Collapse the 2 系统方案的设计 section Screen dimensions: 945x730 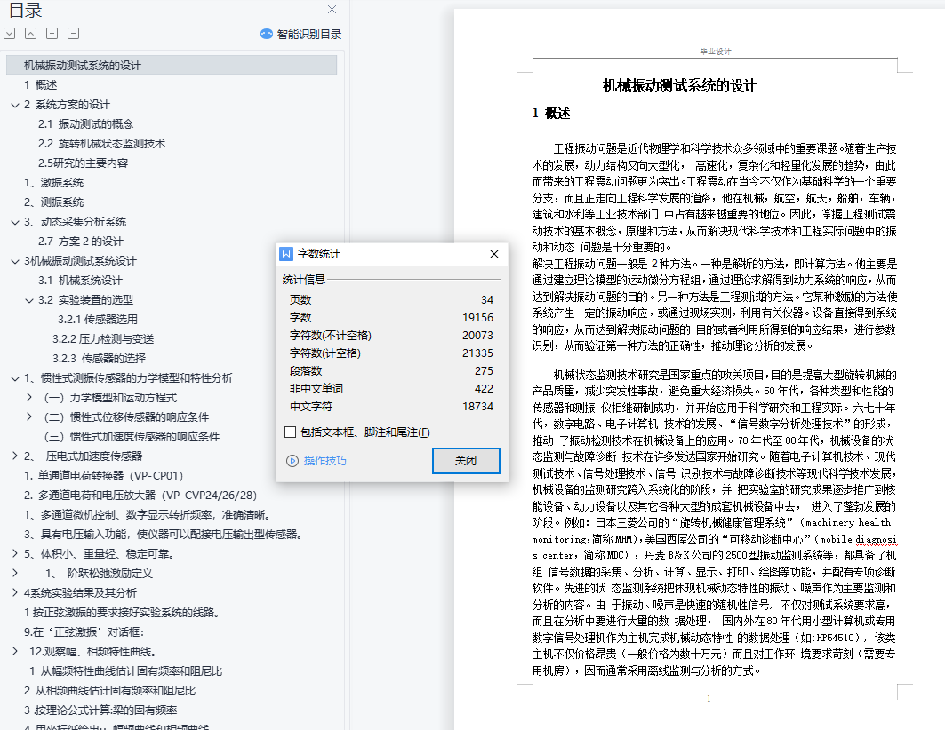14,105
